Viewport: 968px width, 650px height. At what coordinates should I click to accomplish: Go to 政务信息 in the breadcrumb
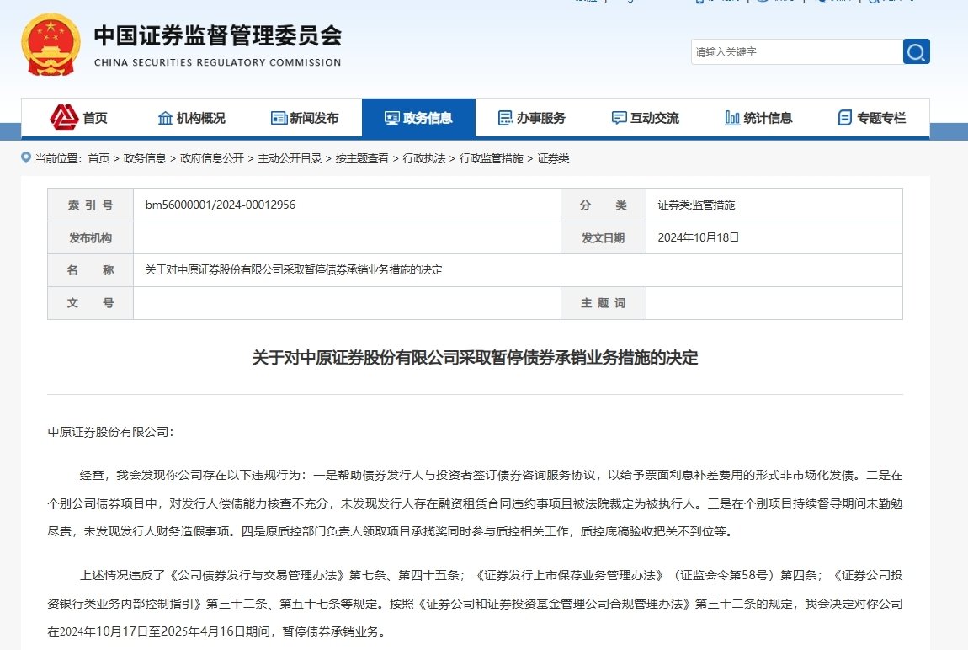[x=145, y=158]
